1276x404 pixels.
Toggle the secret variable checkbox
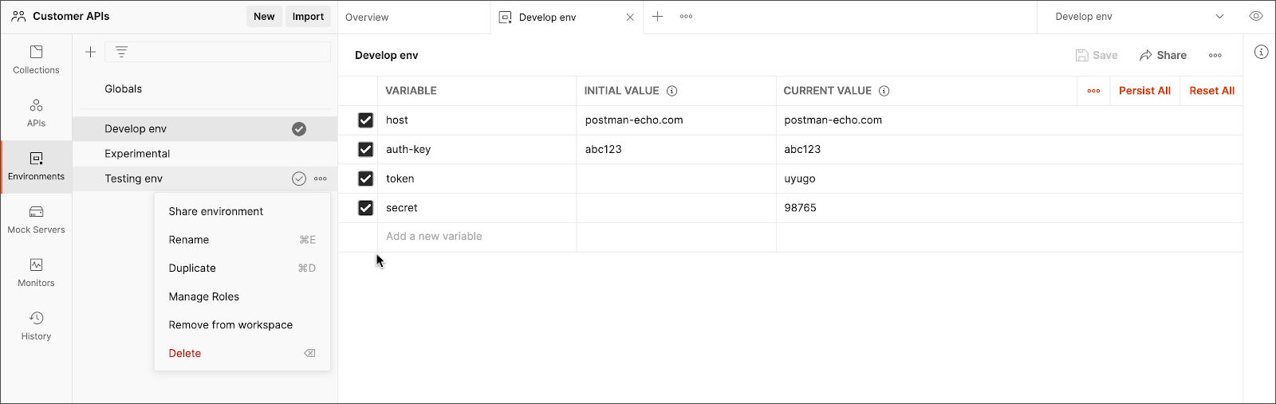pyautogui.click(x=365, y=208)
